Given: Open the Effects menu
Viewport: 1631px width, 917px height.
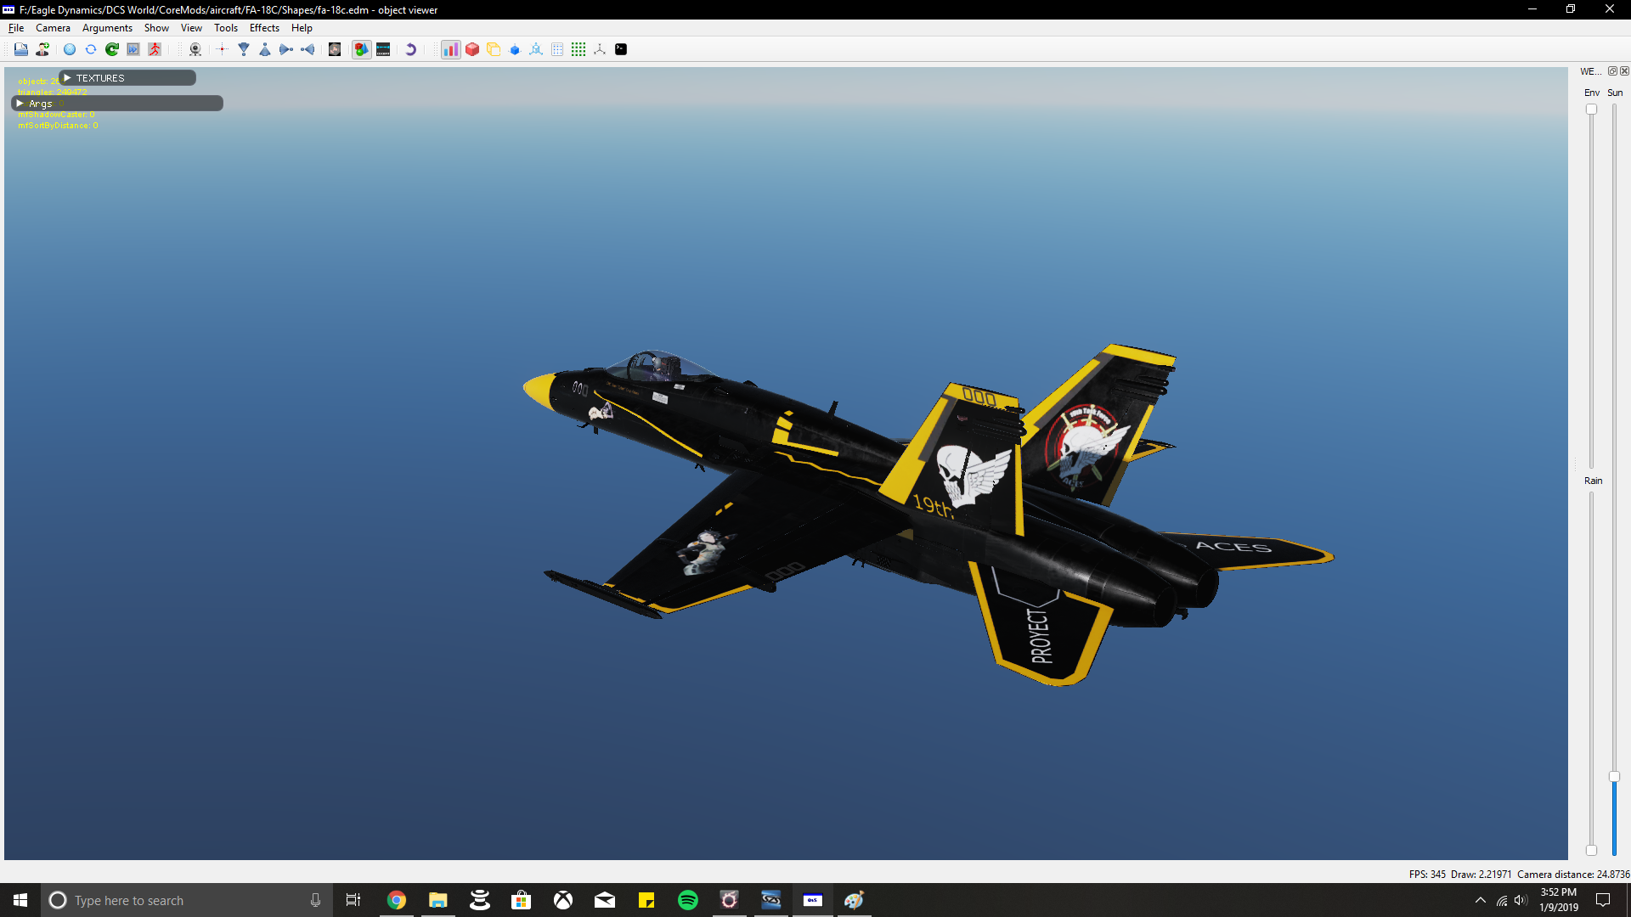Looking at the screenshot, I should coord(264,28).
